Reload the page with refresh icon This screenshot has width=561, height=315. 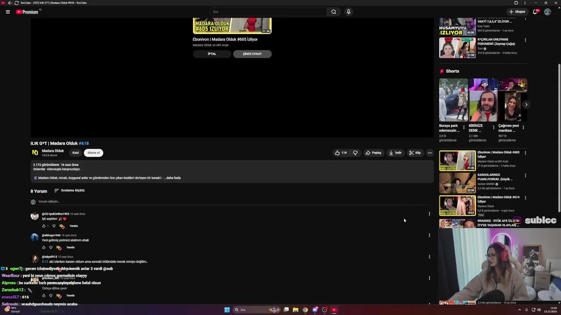point(16,3)
